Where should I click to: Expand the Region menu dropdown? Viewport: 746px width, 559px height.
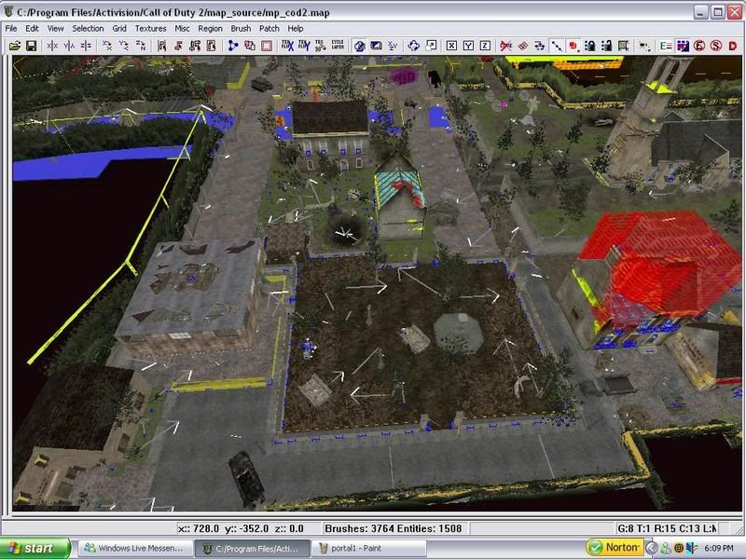click(x=210, y=29)
